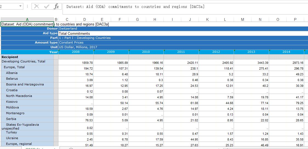Click the Ukraine row label
308x149 pixels.
[x=27, y=139]
